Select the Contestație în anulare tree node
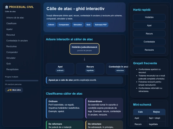The width and height of the screenshot is (173, 129). click(x=117, y=69)
